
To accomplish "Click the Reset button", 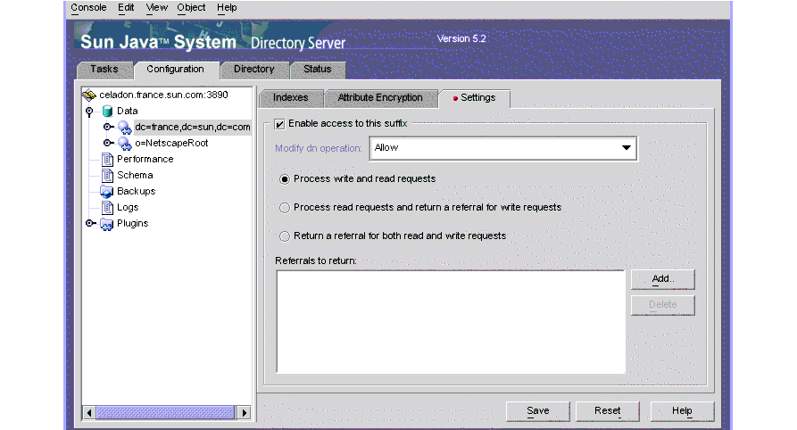I will coord(608,411).
